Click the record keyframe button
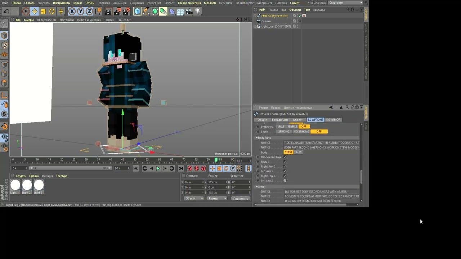Screen dimensions: 461x259 190,168
